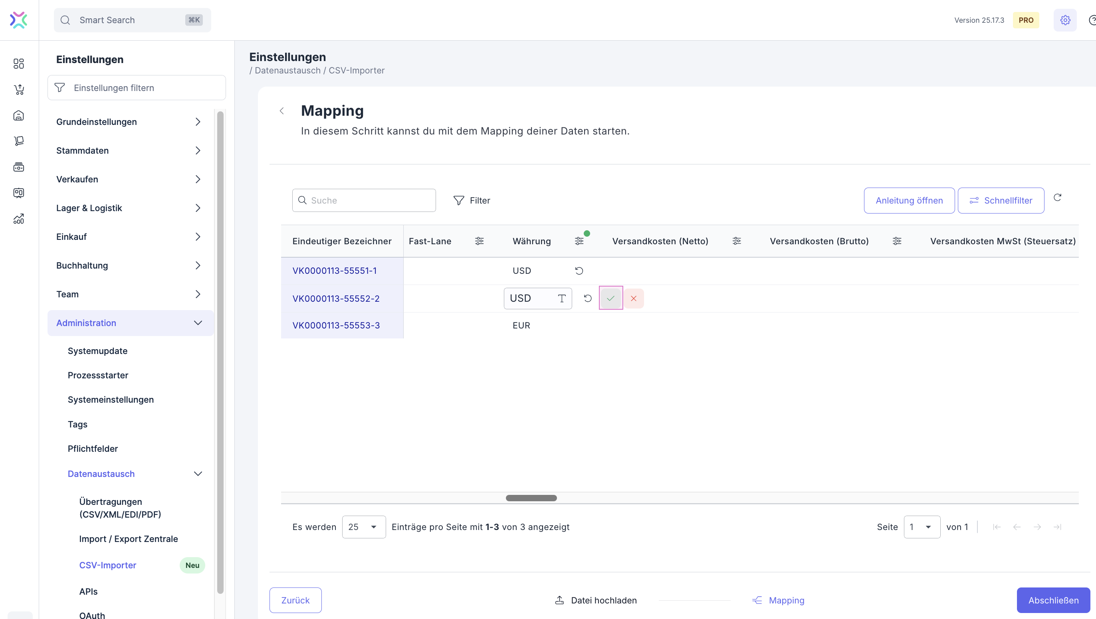The image size is (1096, 619).
Task: Open the page number dropdown
Action: tap(922, 527)
